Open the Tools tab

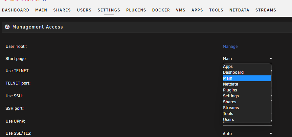click(216, 10)
